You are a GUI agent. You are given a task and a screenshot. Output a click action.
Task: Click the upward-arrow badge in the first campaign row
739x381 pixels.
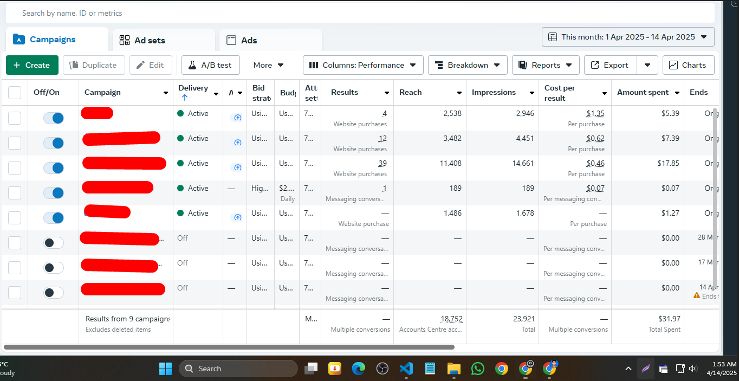(x=237, y=118)
